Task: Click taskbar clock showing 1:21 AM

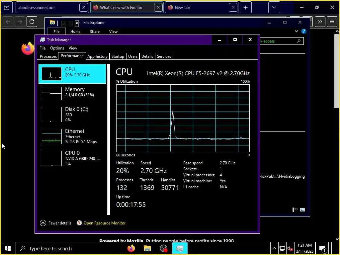Action: pos(305,248)
